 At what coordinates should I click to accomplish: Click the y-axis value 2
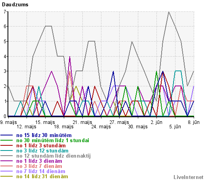5,86
